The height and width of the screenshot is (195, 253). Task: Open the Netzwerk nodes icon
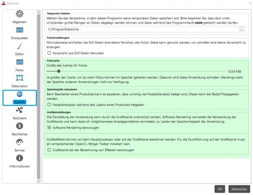tap(19, 110)
